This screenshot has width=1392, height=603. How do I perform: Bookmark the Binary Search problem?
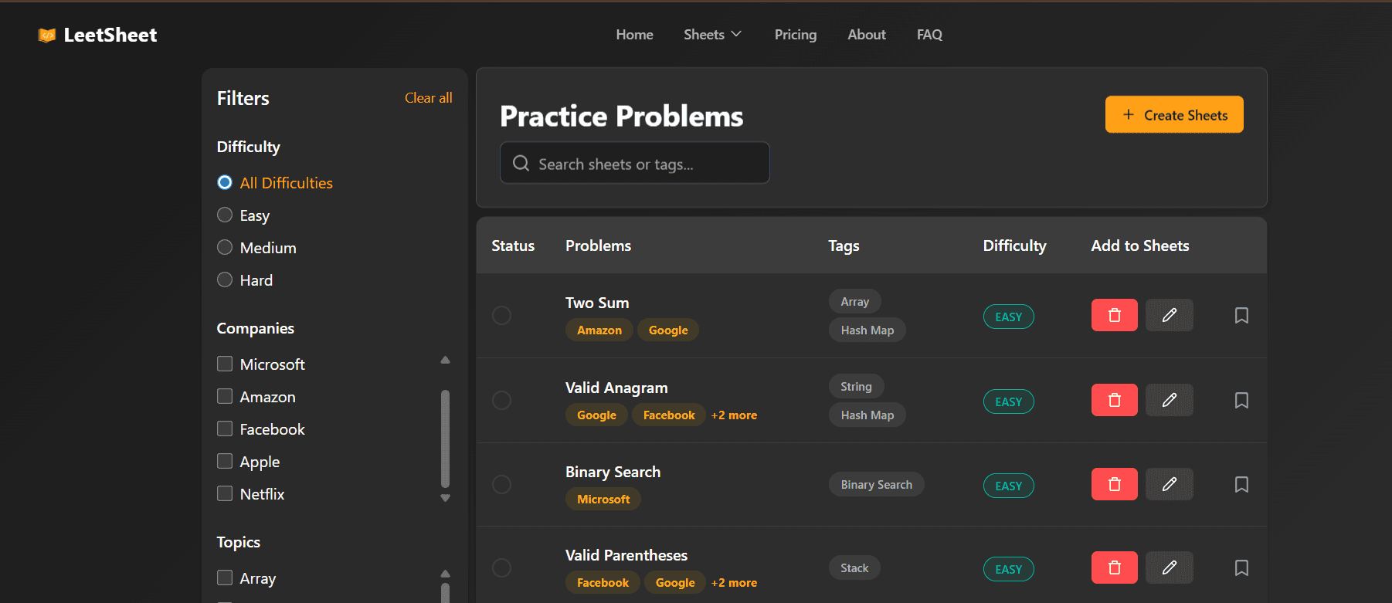pos(1241,485)
